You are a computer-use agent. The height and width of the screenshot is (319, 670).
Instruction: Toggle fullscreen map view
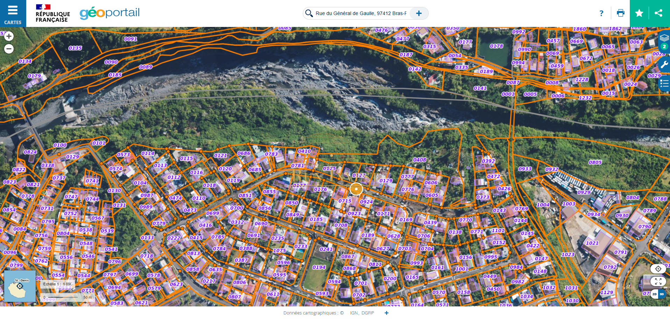(658, 281)
